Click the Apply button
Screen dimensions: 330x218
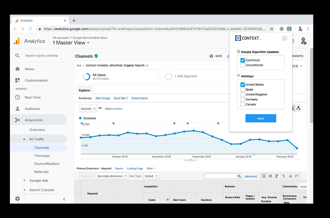(261, 118)
